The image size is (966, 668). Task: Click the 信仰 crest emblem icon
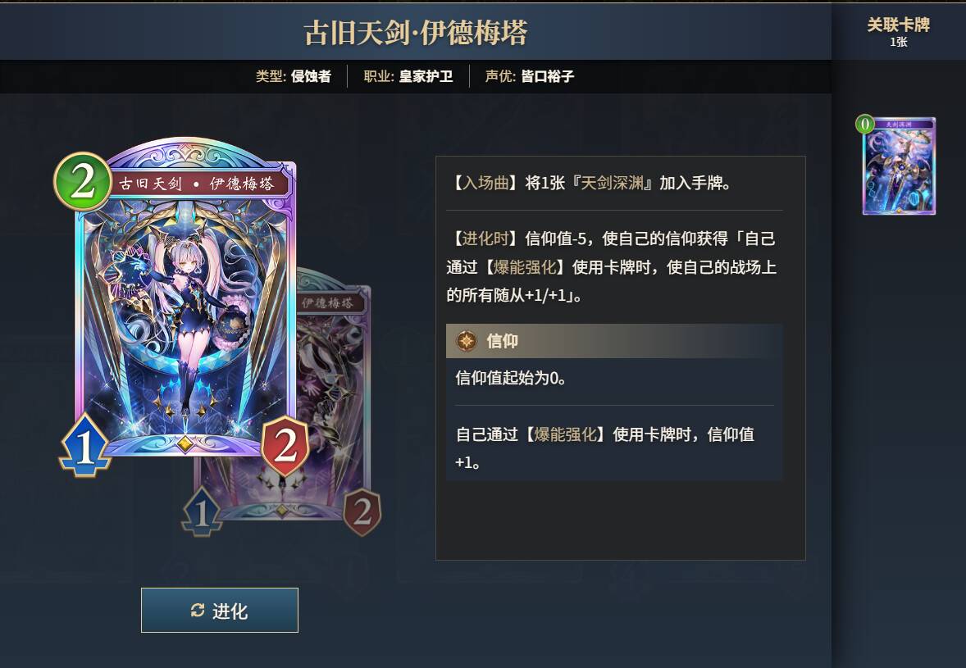pos(467,340)
